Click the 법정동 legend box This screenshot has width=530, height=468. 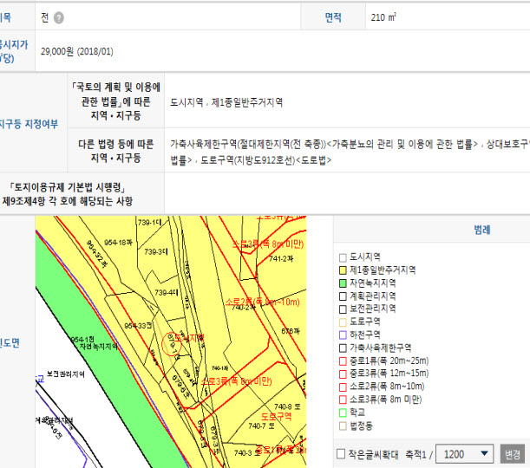[x=343, y=426]
